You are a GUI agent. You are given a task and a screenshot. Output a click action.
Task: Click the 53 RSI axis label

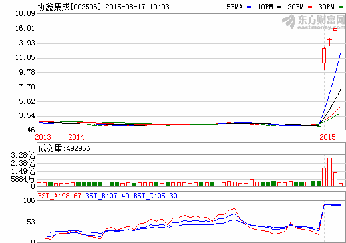click(31, 222)
